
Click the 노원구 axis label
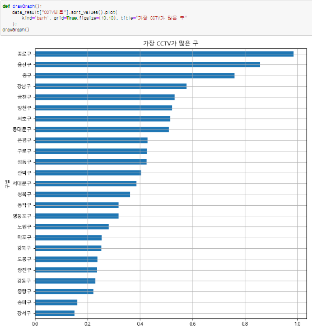(x=24, y=227)
